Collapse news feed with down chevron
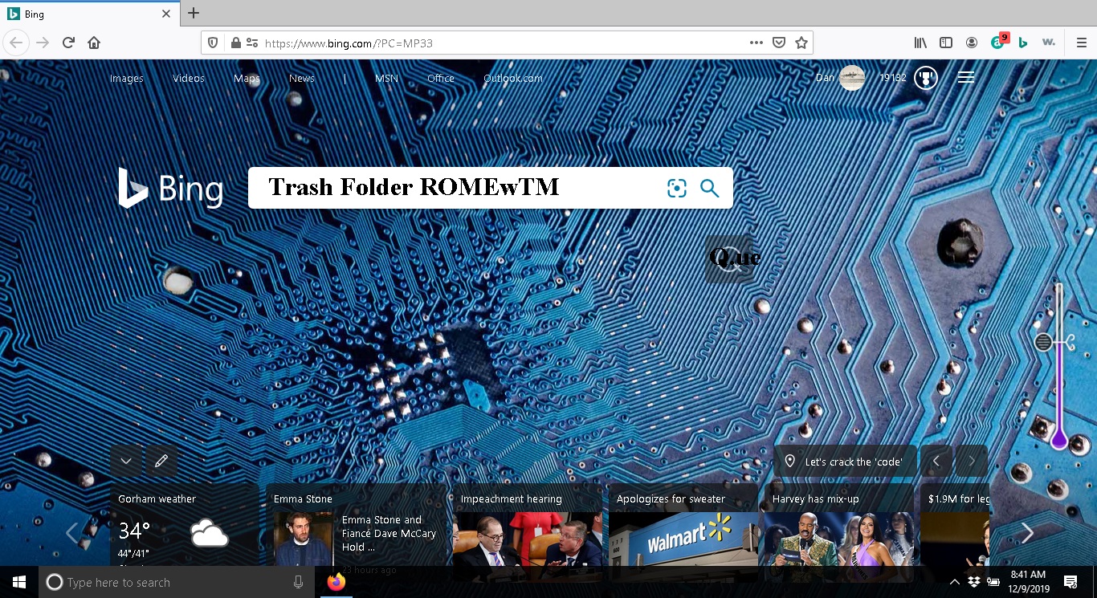This screenshot has height=598, width=1097. pos(126,461)
